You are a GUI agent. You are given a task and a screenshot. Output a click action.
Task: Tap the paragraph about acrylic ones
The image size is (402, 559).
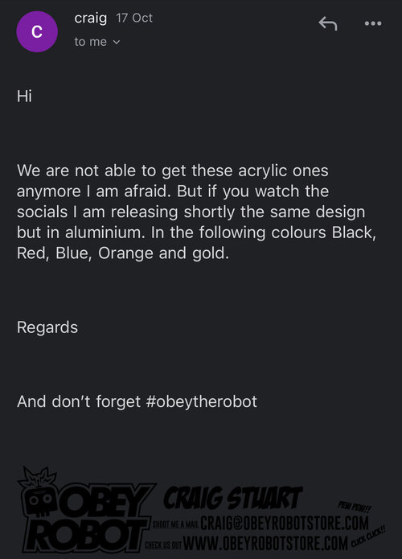click(196, 212)
